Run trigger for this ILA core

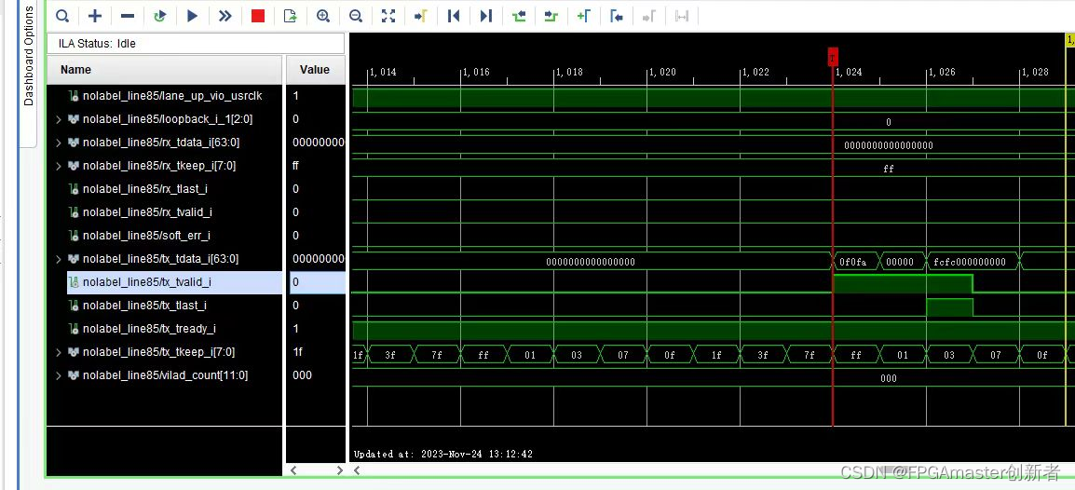(x=193, y=16)
